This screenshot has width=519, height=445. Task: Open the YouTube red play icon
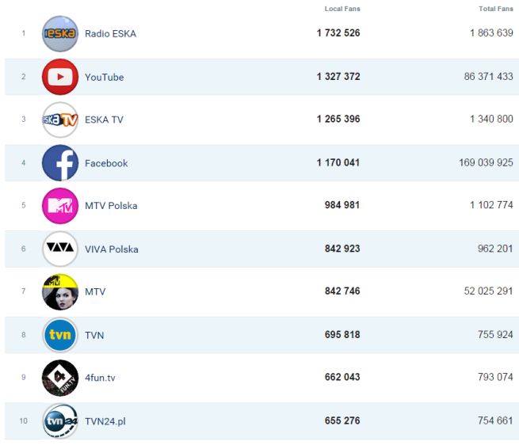point(60,77)
